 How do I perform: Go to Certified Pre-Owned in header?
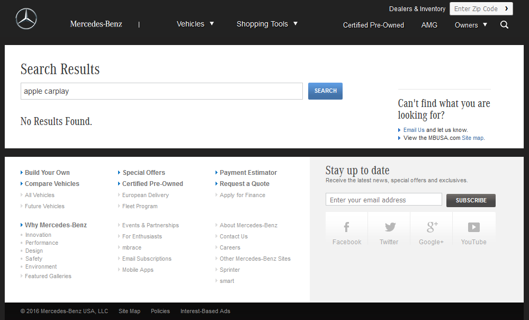click(x=373, y=25)
